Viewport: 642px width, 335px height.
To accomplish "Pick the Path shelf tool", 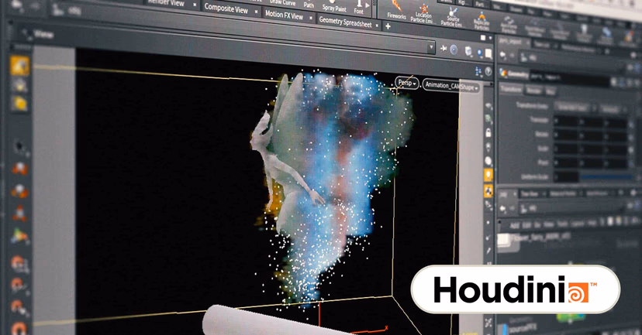I will (309, 4).
